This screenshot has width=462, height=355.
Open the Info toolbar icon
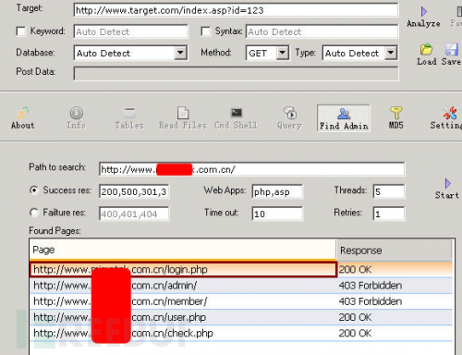coord(76,113)
